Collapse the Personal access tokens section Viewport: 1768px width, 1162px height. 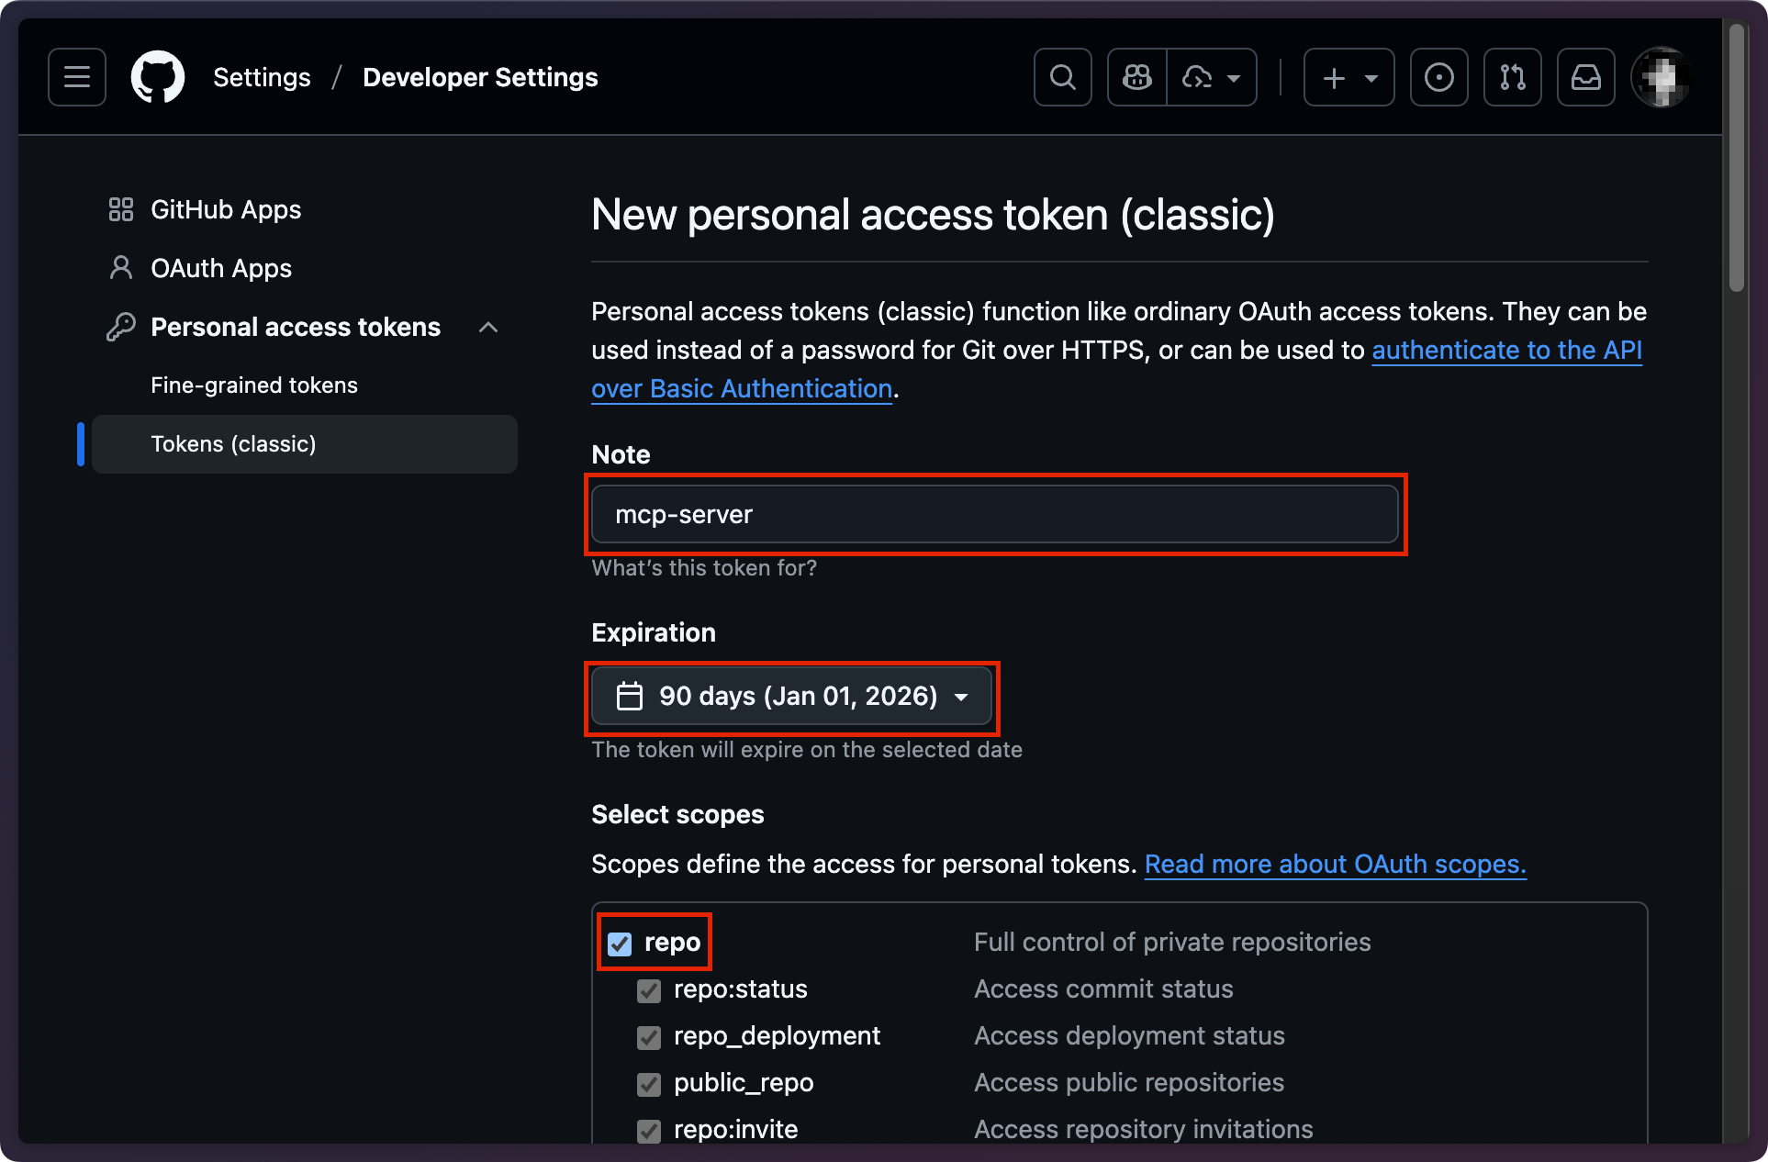[x=488, y=328]
